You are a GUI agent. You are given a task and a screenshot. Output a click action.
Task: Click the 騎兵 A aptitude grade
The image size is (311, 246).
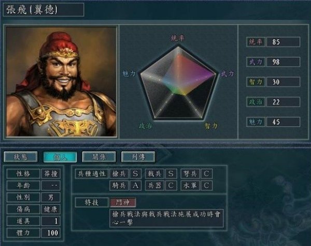(x=135, y=186)
